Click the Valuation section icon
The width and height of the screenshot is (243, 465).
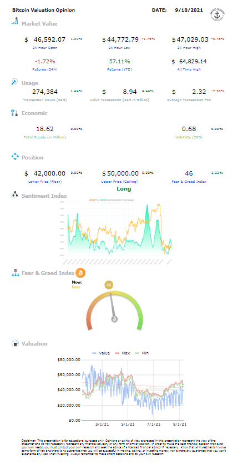point(15,343)
